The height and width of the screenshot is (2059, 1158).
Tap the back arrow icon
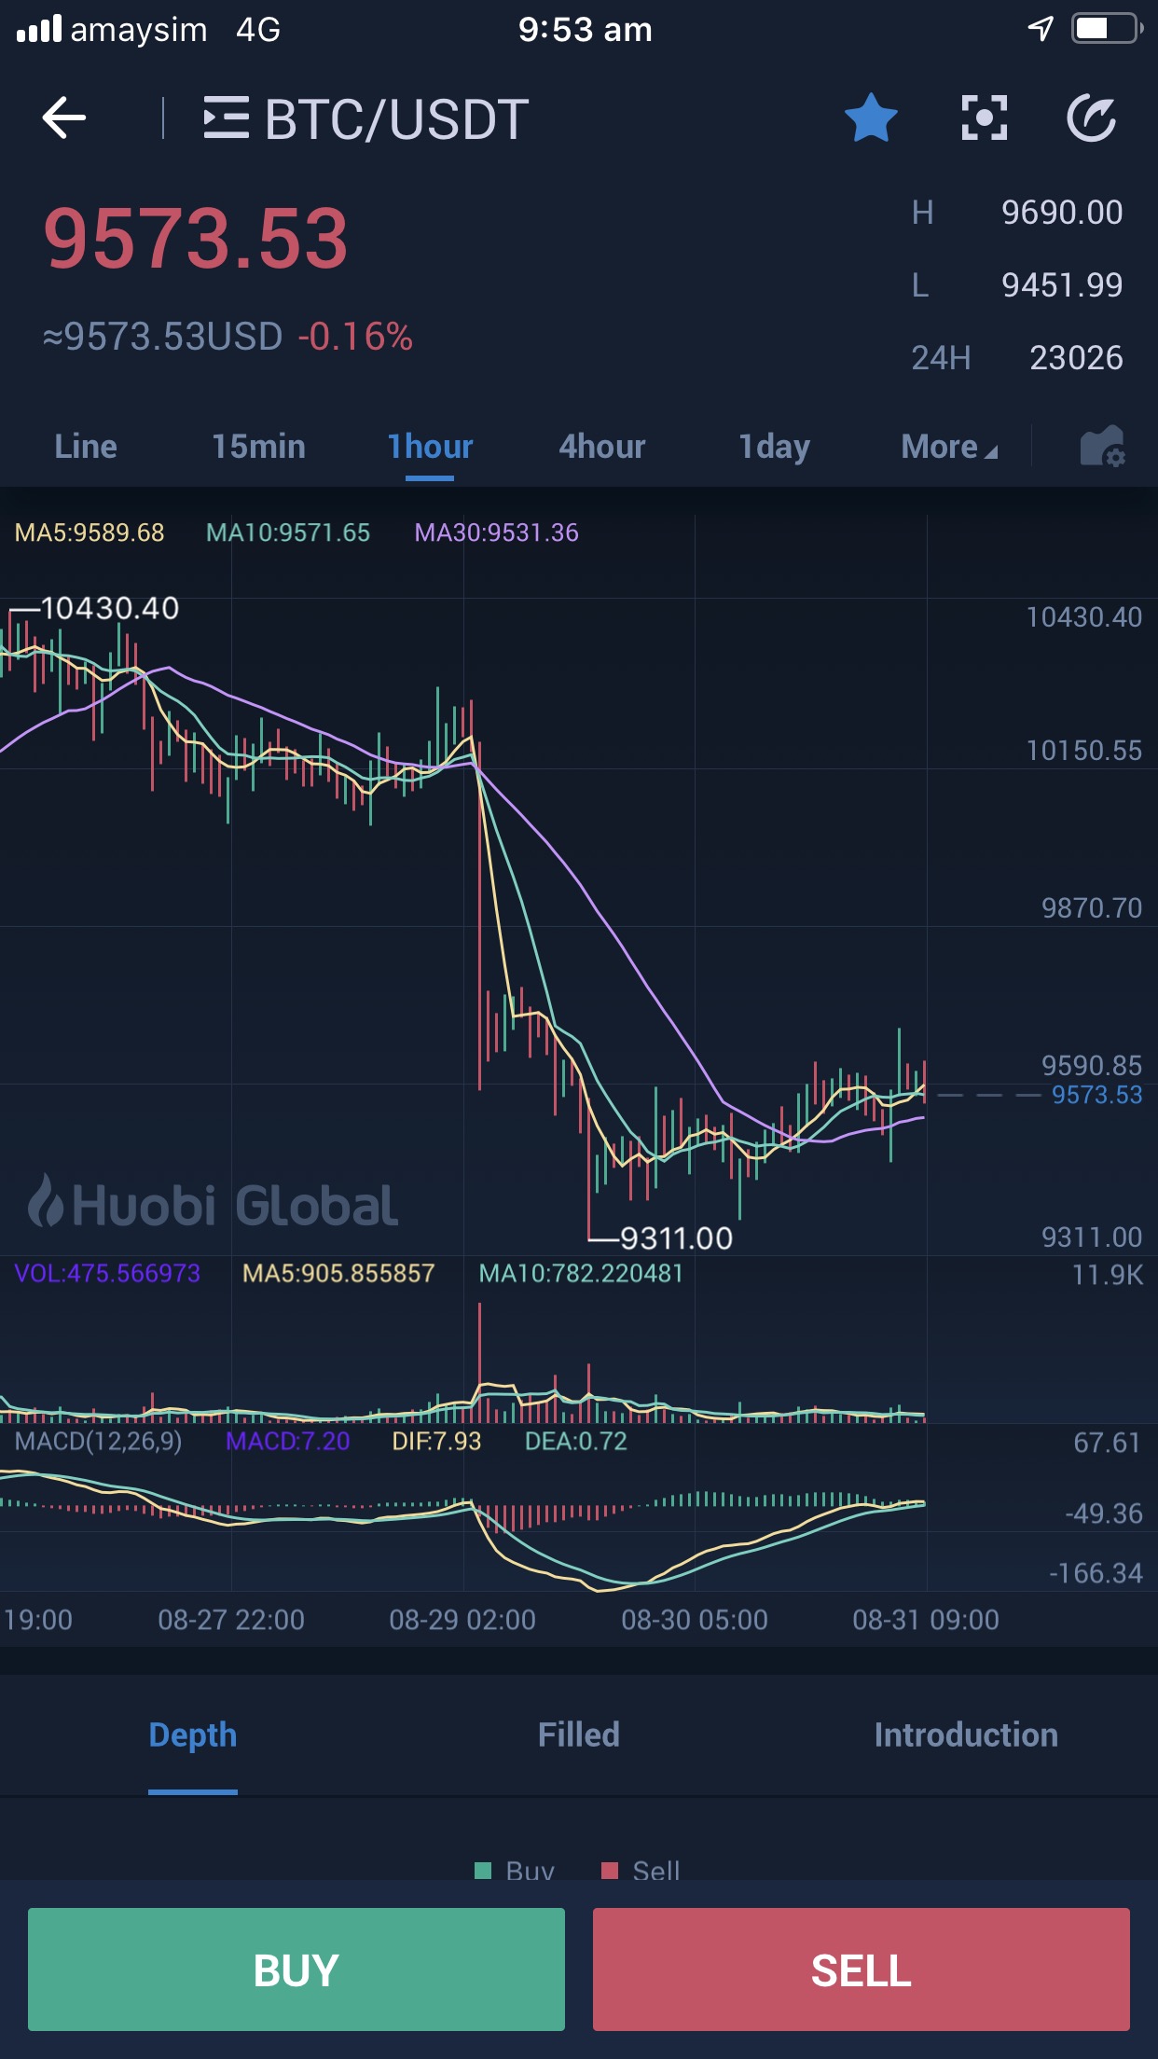[64, 118]
